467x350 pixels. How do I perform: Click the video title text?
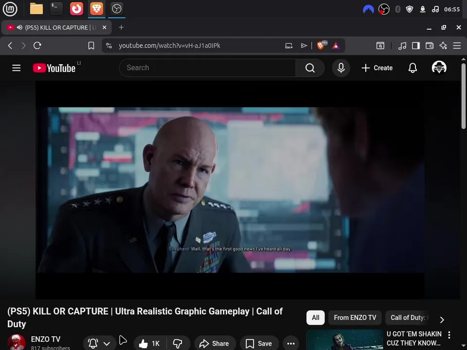point(145,317)
